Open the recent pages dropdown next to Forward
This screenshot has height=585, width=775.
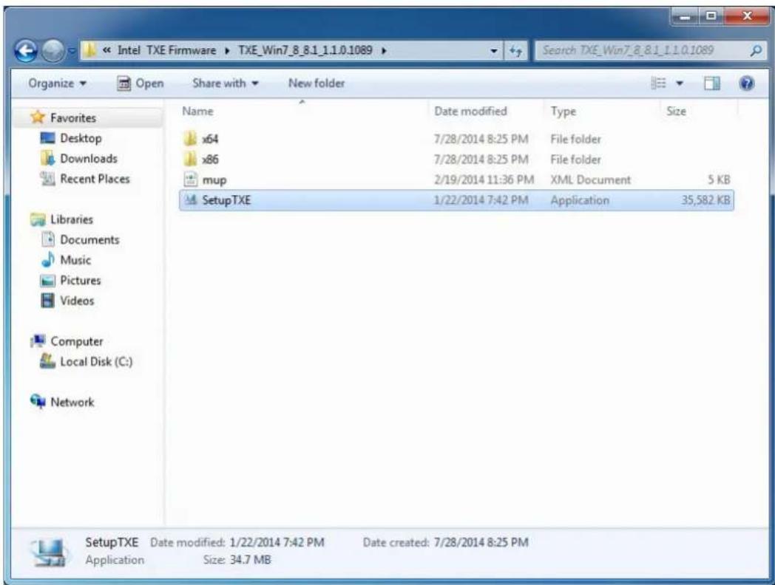click(x=71, y=51)
